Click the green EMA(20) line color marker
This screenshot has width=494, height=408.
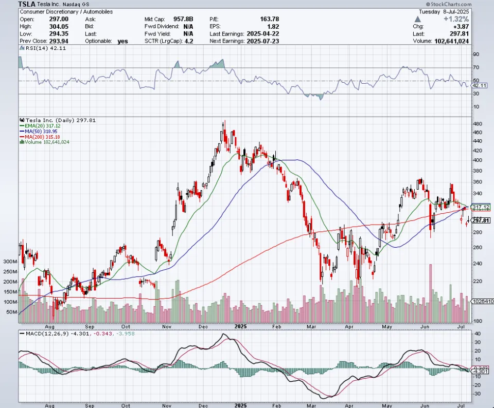tap(22, 126)
